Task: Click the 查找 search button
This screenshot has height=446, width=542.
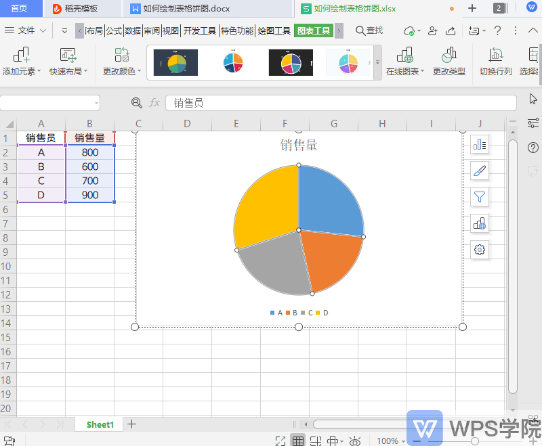Action: click(369, 30)
